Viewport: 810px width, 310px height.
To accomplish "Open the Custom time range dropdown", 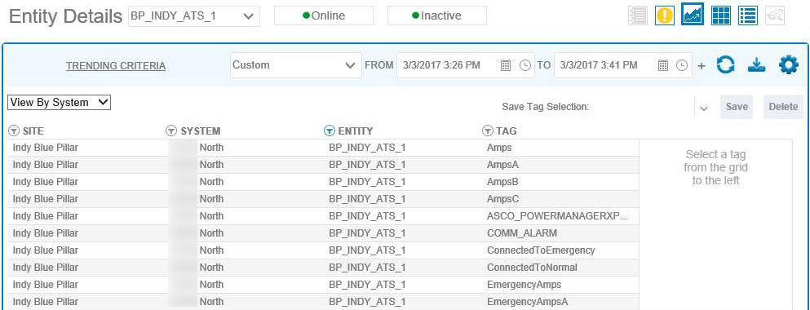I will point(296,65).
